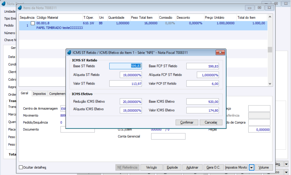Click the T.Oper. column header
The image size is (291, 175).
[91, 17]
